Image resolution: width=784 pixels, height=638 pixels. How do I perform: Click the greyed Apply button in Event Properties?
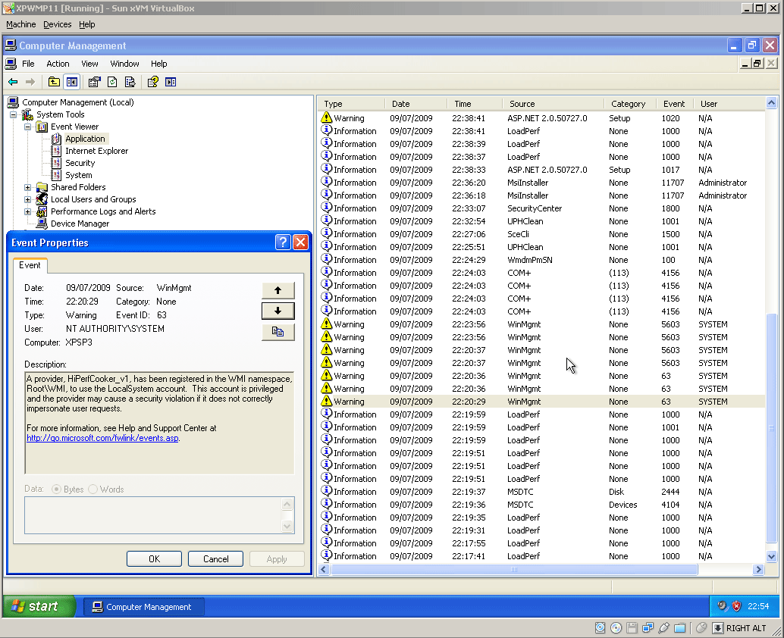[x=277, y=558]
